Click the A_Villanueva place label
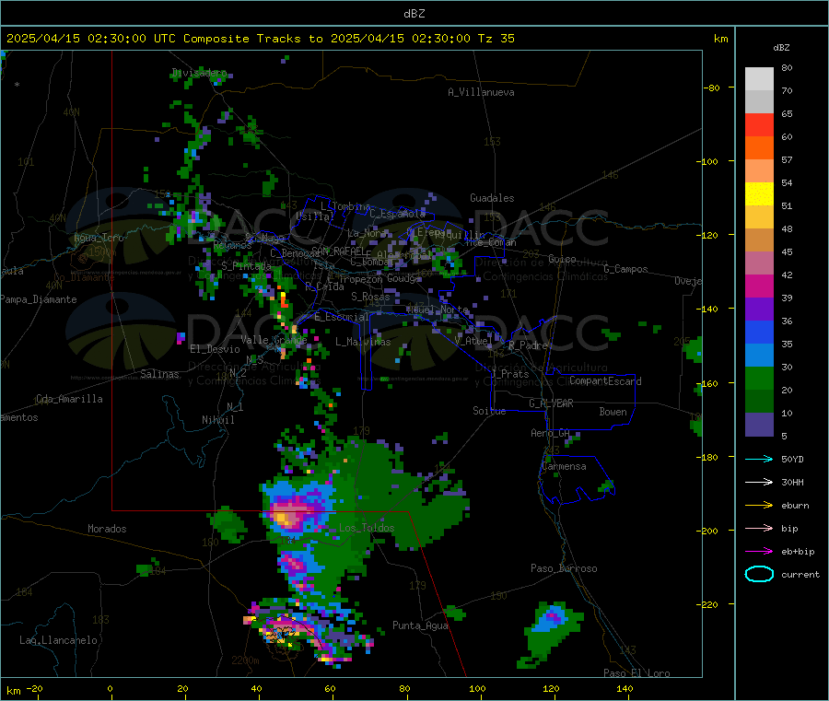 point(481,92)
